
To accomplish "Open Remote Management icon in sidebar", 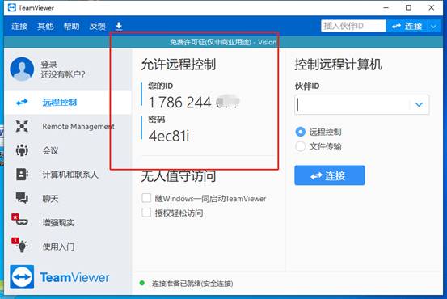I will [x=22, y=126].
